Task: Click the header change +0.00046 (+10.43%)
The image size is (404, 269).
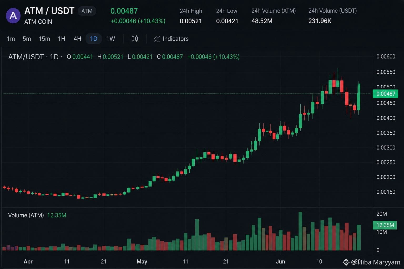Action: coord(138,21)
